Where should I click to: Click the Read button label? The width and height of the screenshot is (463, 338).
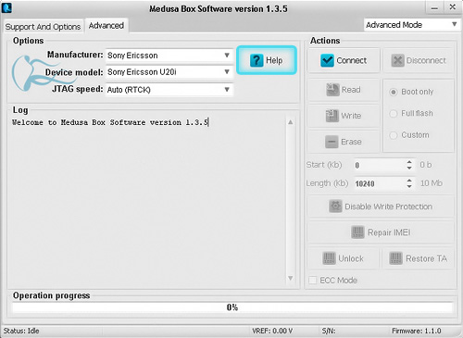[351, 90]
